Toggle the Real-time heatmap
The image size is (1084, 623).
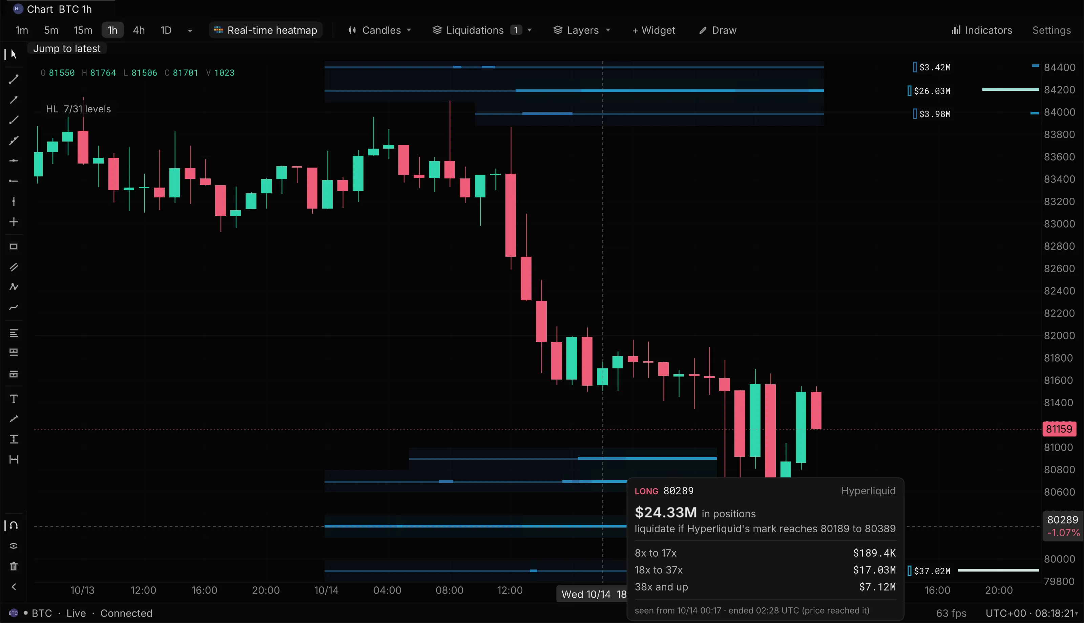[x=266, y=30]
